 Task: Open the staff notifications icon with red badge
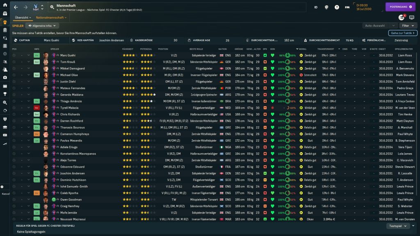pyautogui.click(x=402, y=18)
